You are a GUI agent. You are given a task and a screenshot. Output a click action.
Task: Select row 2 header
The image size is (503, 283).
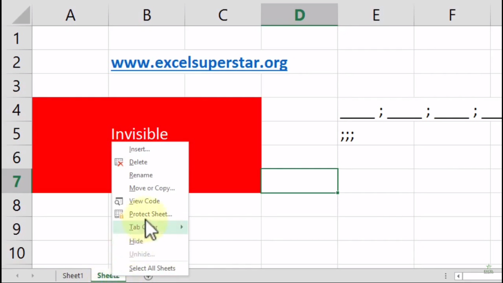(x=17, y=62)
